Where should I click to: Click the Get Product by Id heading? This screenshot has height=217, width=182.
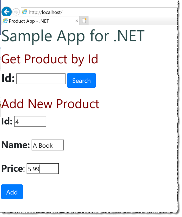50,59
